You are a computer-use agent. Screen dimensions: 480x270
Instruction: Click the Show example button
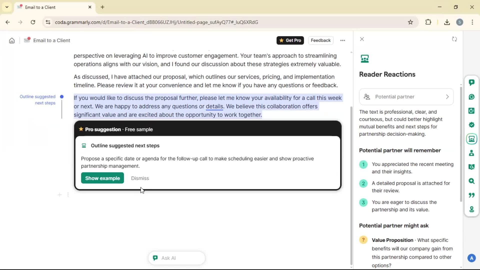[102, 178]
